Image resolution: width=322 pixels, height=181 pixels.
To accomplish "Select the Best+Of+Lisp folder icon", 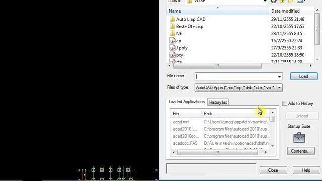I will 172,26.
